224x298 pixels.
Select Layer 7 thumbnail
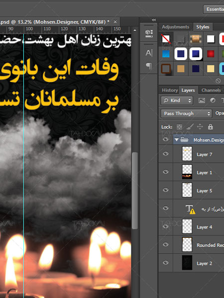187,153
